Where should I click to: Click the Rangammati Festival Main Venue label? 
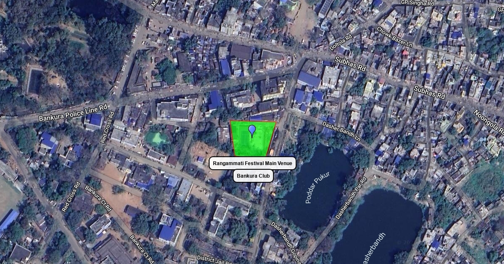coord(252,163)
